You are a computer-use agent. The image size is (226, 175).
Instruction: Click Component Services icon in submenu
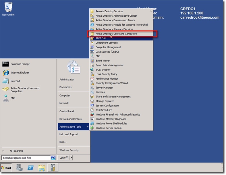point(92,43)
